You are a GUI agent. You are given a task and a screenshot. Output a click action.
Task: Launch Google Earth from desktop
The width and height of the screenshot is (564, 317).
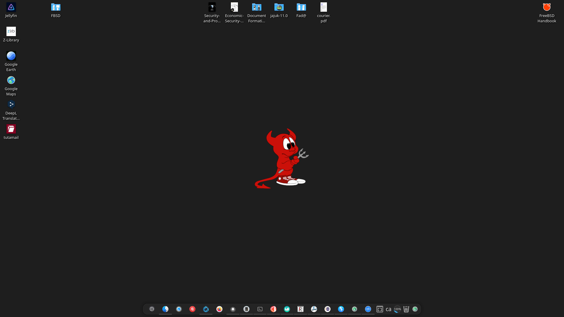(11, 56)
